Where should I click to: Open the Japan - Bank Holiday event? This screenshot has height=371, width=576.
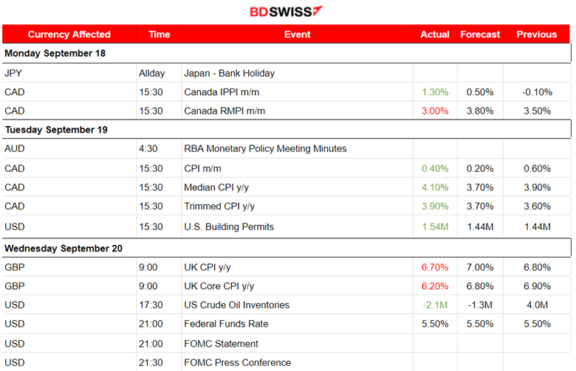(229, 73)
